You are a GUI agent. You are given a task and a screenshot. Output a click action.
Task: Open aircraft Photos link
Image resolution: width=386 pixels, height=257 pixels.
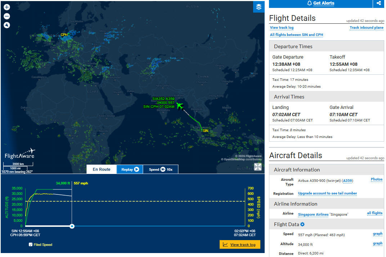[376, 179]
